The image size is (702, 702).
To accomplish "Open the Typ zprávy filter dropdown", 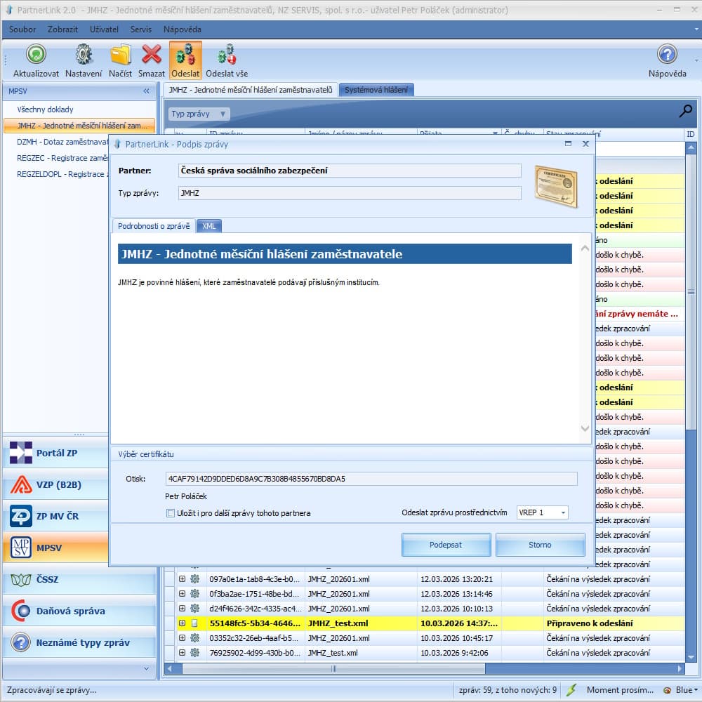I will pos(199,114).
